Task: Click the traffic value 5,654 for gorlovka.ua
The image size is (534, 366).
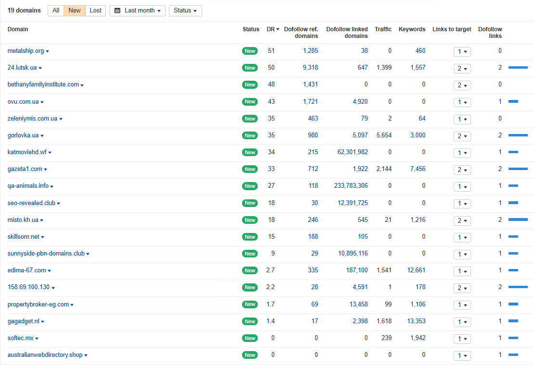Action: (384, 135)
